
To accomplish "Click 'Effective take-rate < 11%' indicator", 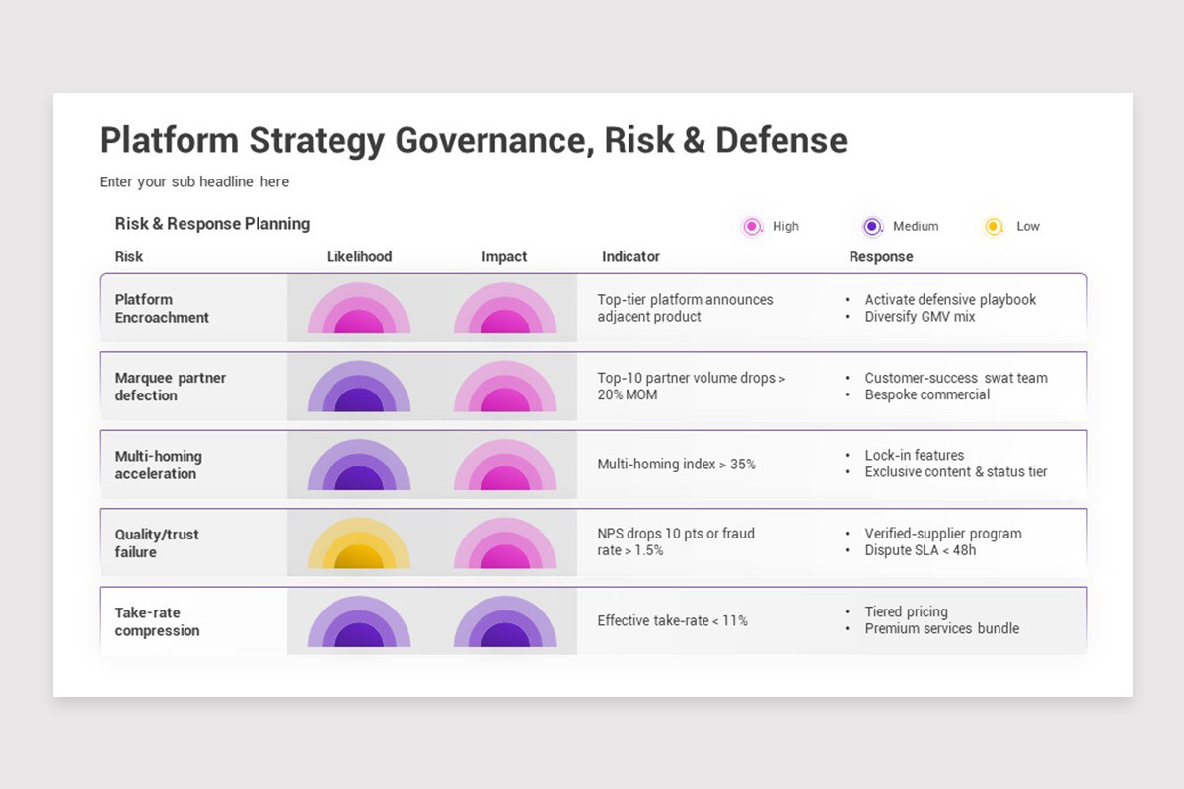I will coord(673,620).
